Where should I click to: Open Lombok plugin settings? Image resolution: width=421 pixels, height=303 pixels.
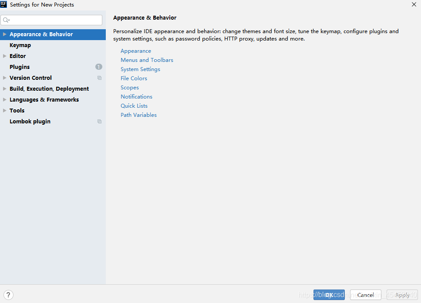point(53,121)
